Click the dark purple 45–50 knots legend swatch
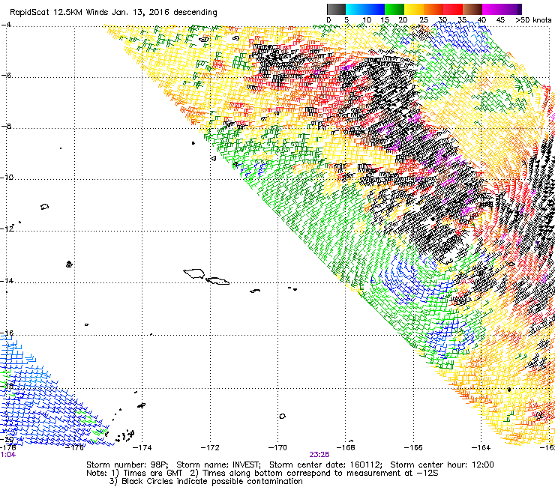 coord(511,9)
